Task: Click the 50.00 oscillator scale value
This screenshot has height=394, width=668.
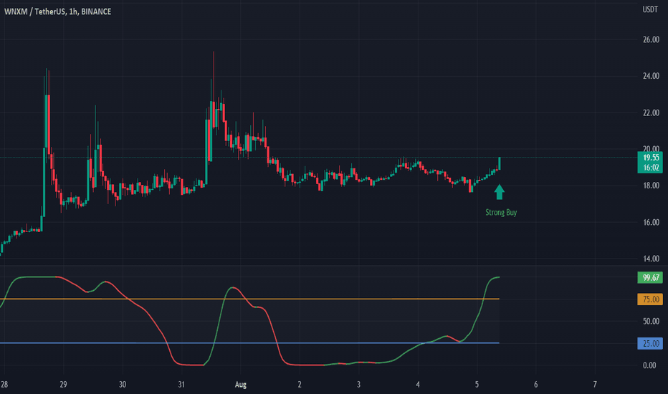Action: pyautogui.click(x=651, y=321)
